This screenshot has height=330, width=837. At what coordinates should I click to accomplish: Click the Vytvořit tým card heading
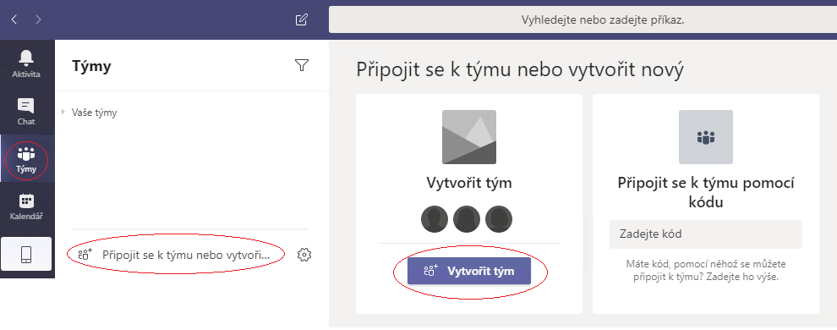pyautogui.click(x=469, y=183)
